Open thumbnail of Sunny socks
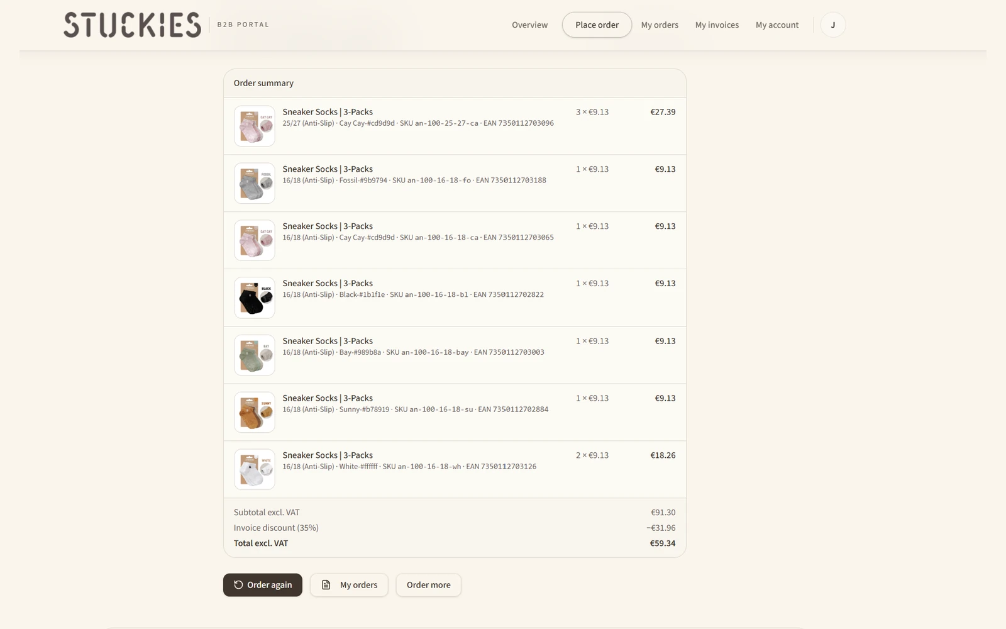 click(x=255, y=413)
